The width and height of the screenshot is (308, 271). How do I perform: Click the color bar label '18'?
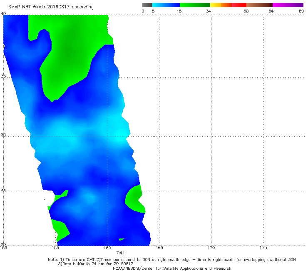(179, 11)
